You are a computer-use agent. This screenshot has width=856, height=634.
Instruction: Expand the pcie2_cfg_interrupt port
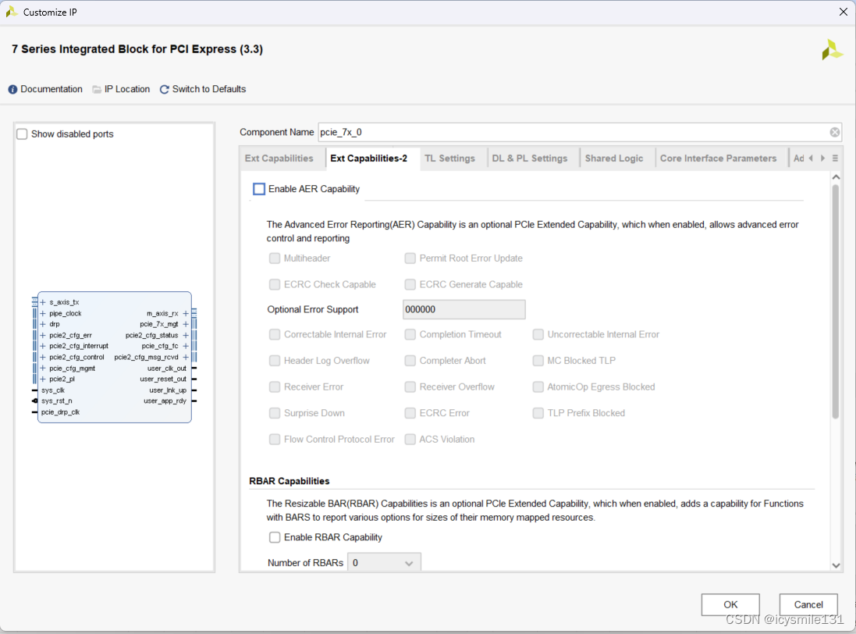43,346
